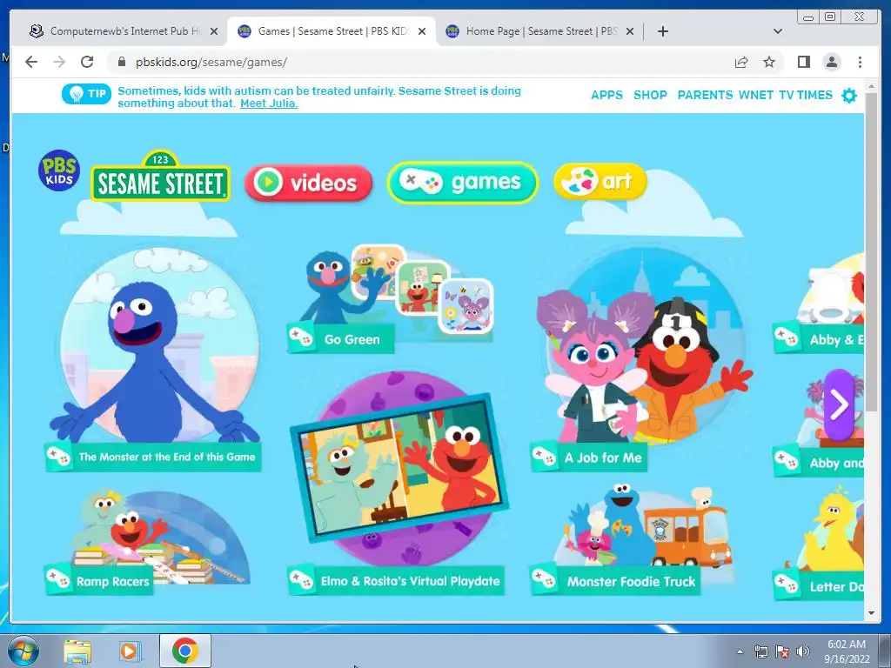Click the volume speaker tray icon
Viewport: 891px width, 668px height.
803,651
